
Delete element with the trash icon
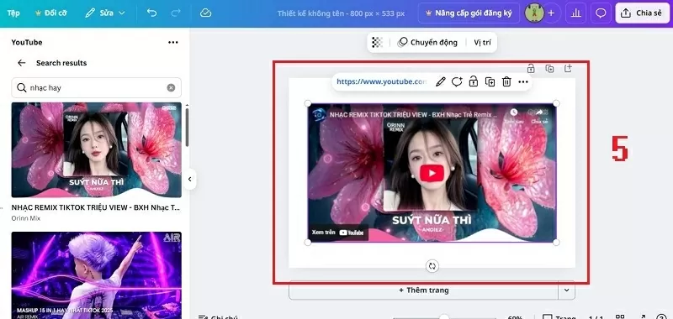pyautogui.click(x=506, y=81)
